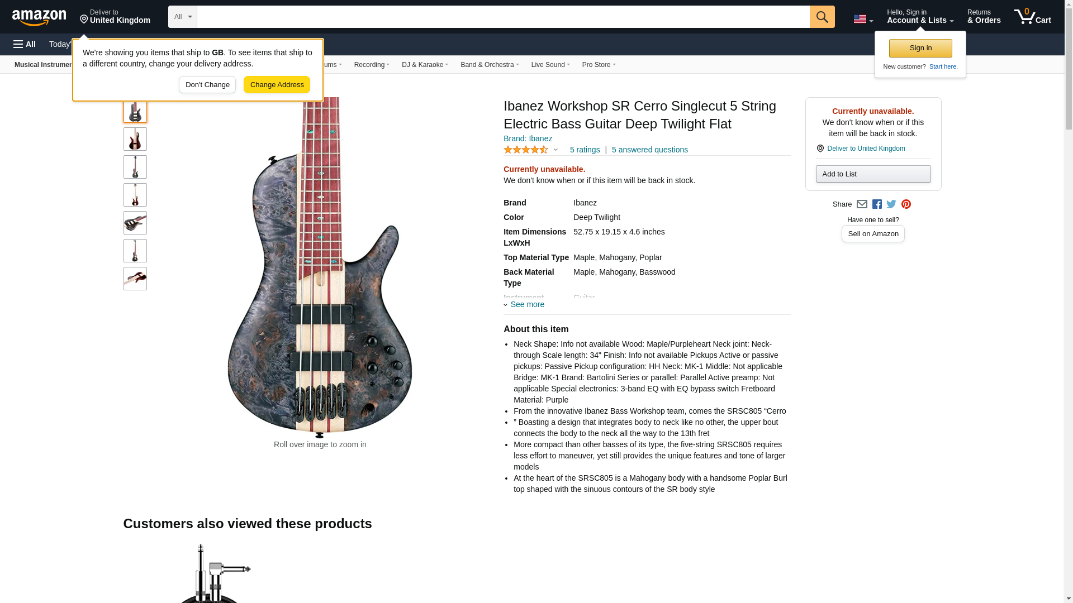1073x603 pixels.
Task: Click the Change Address button
Action: pos(277,85)
